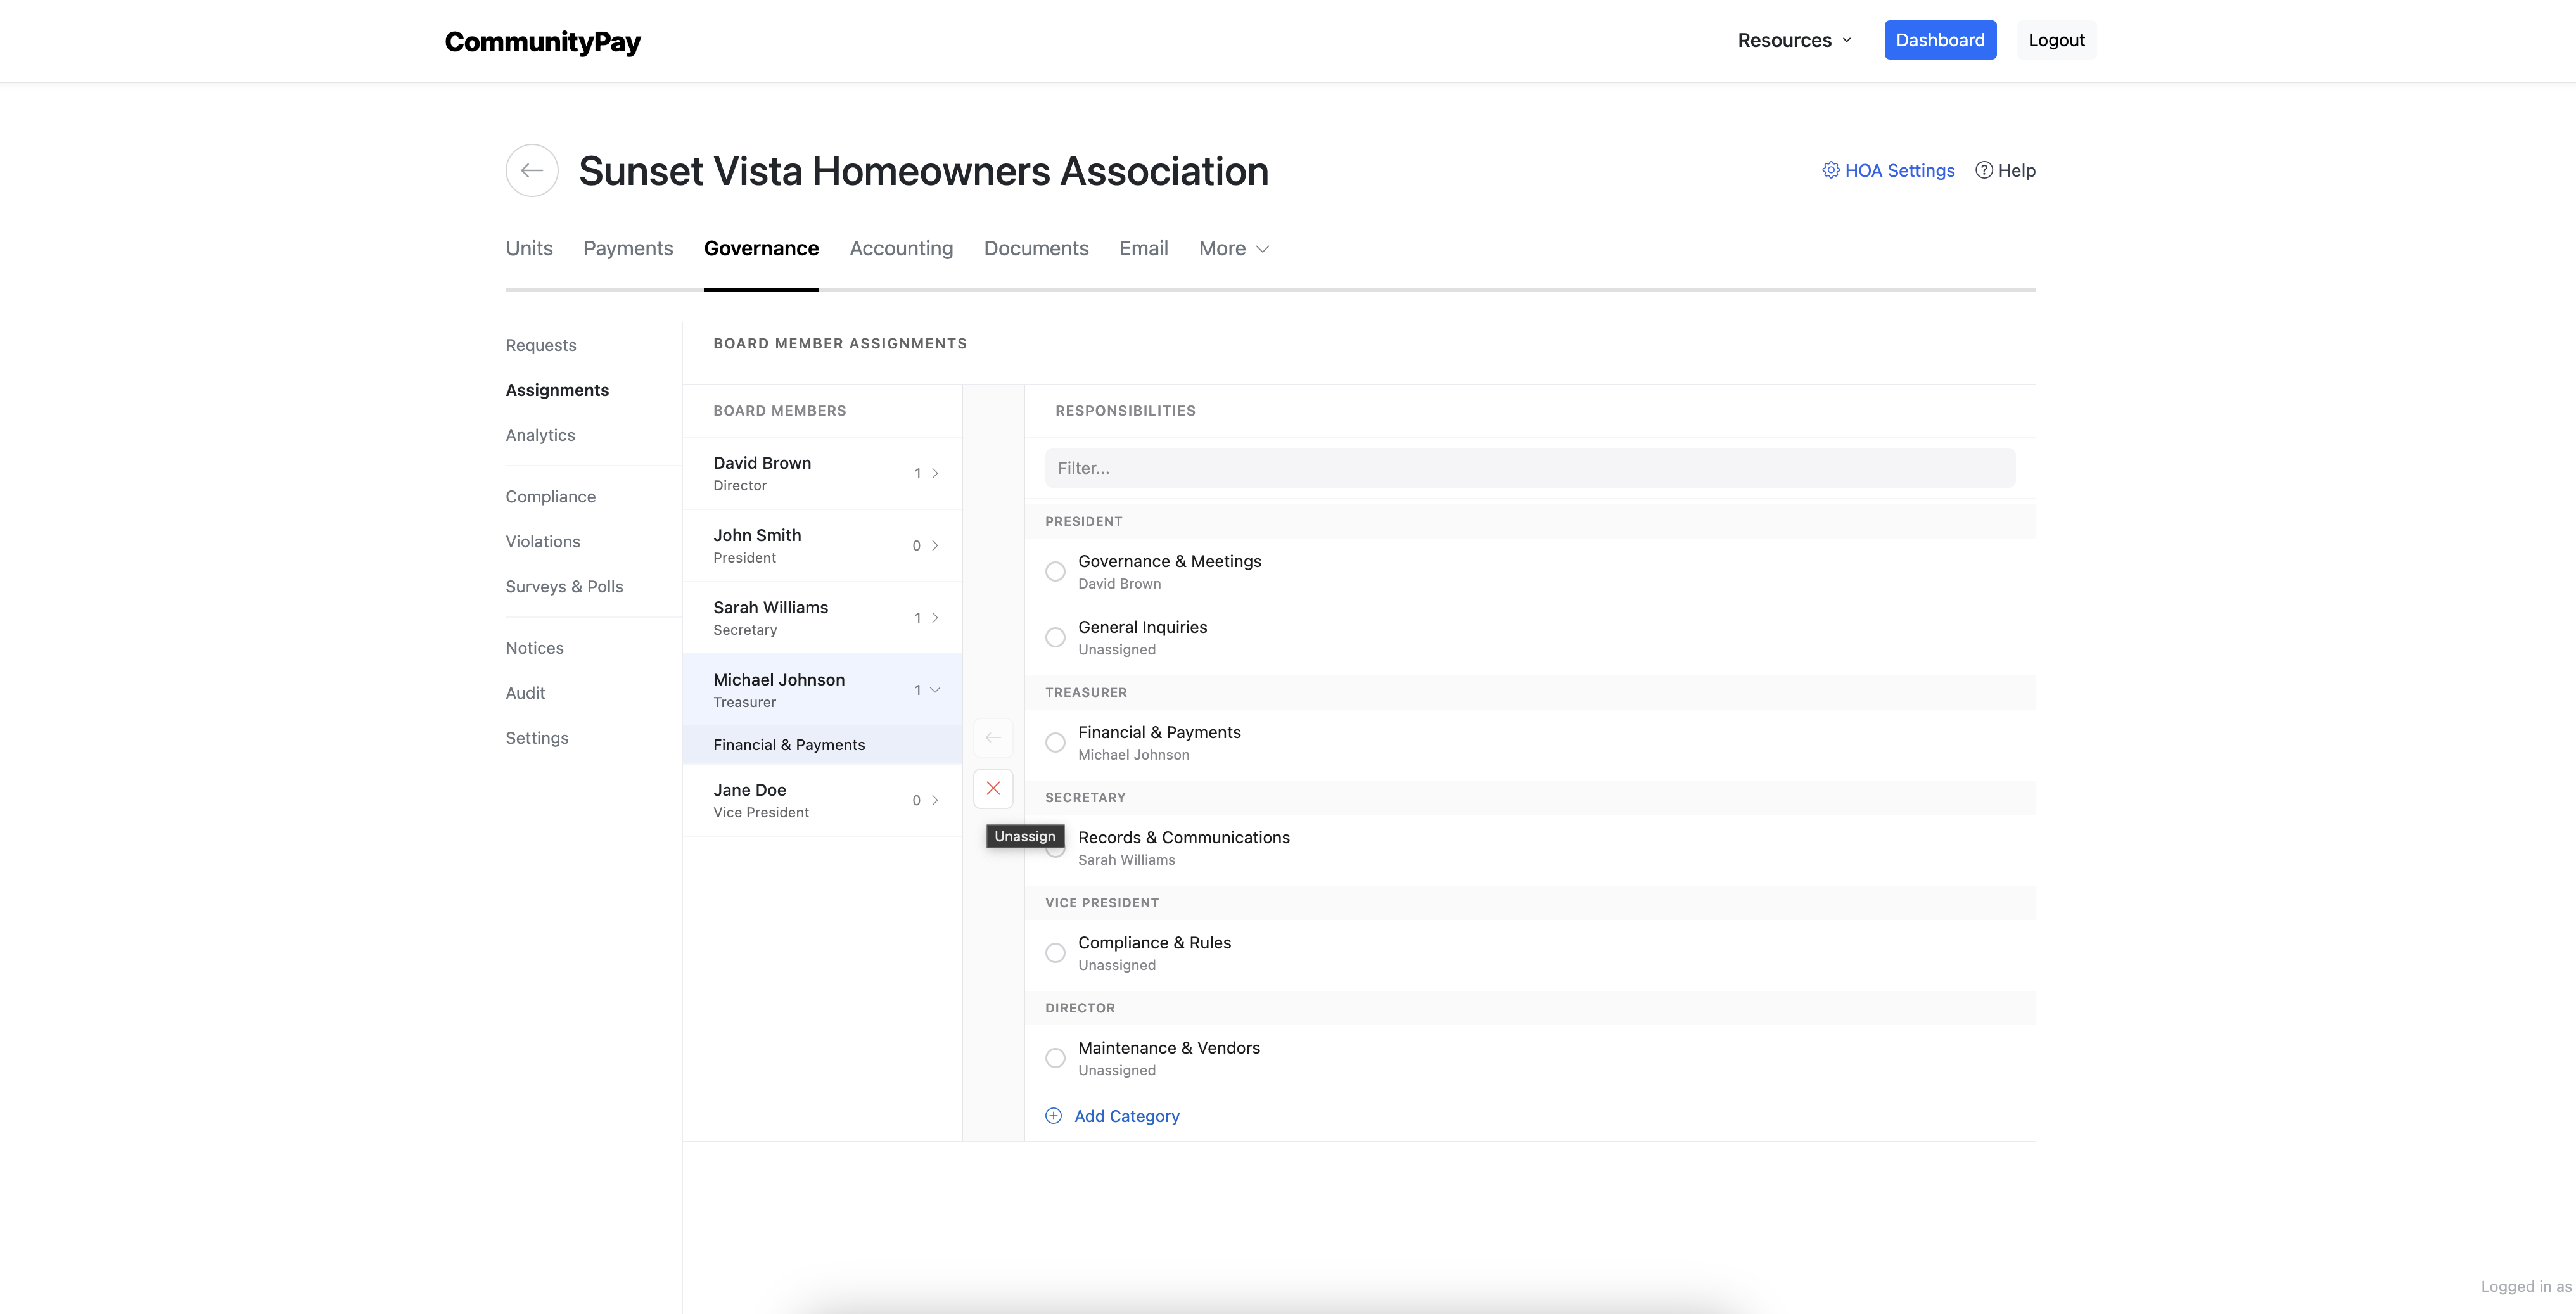
Task: Click the Dashboard button
Action: [x=1939, y=40]
